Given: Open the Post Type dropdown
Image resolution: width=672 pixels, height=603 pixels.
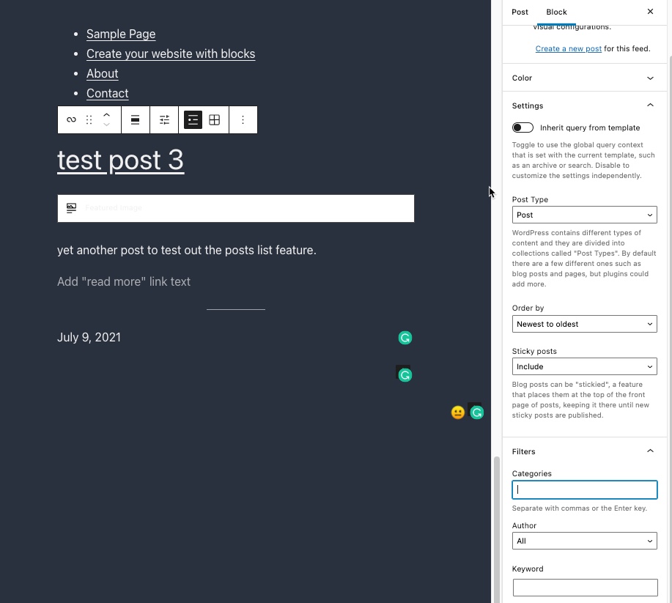Looking at the screenshot, I should pos(584,215).
